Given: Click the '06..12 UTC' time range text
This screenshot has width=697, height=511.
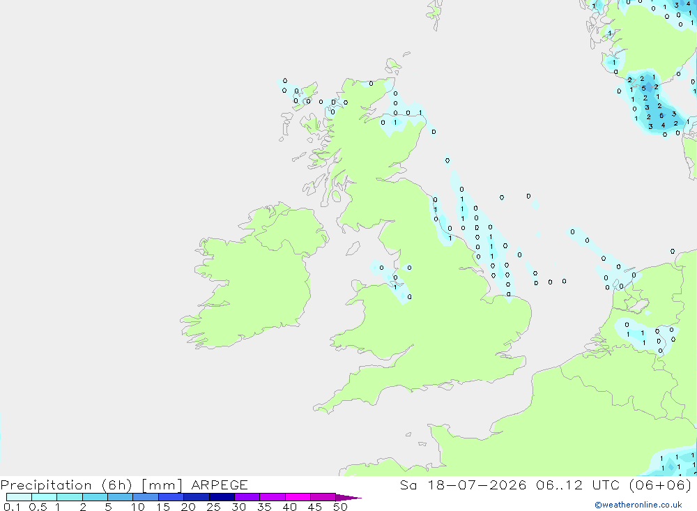Looking at the screenshot, I should click(578, 485).
